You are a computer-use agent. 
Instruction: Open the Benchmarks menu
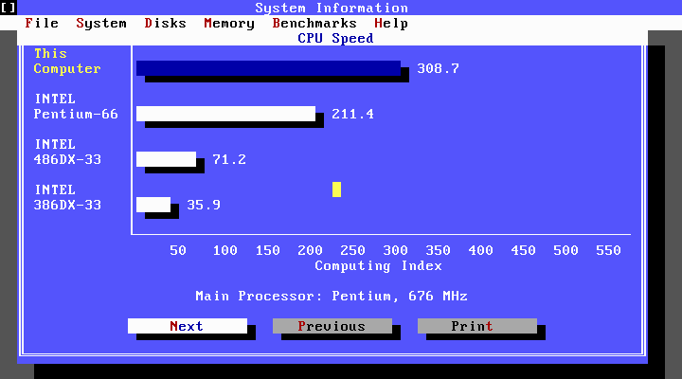click(x=314, y=23)
